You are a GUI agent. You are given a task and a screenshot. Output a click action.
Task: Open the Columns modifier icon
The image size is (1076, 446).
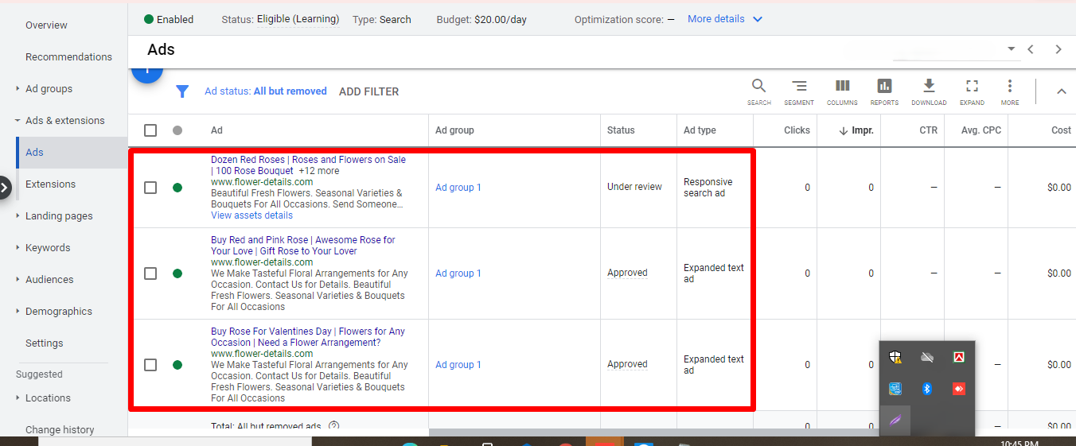842,87
